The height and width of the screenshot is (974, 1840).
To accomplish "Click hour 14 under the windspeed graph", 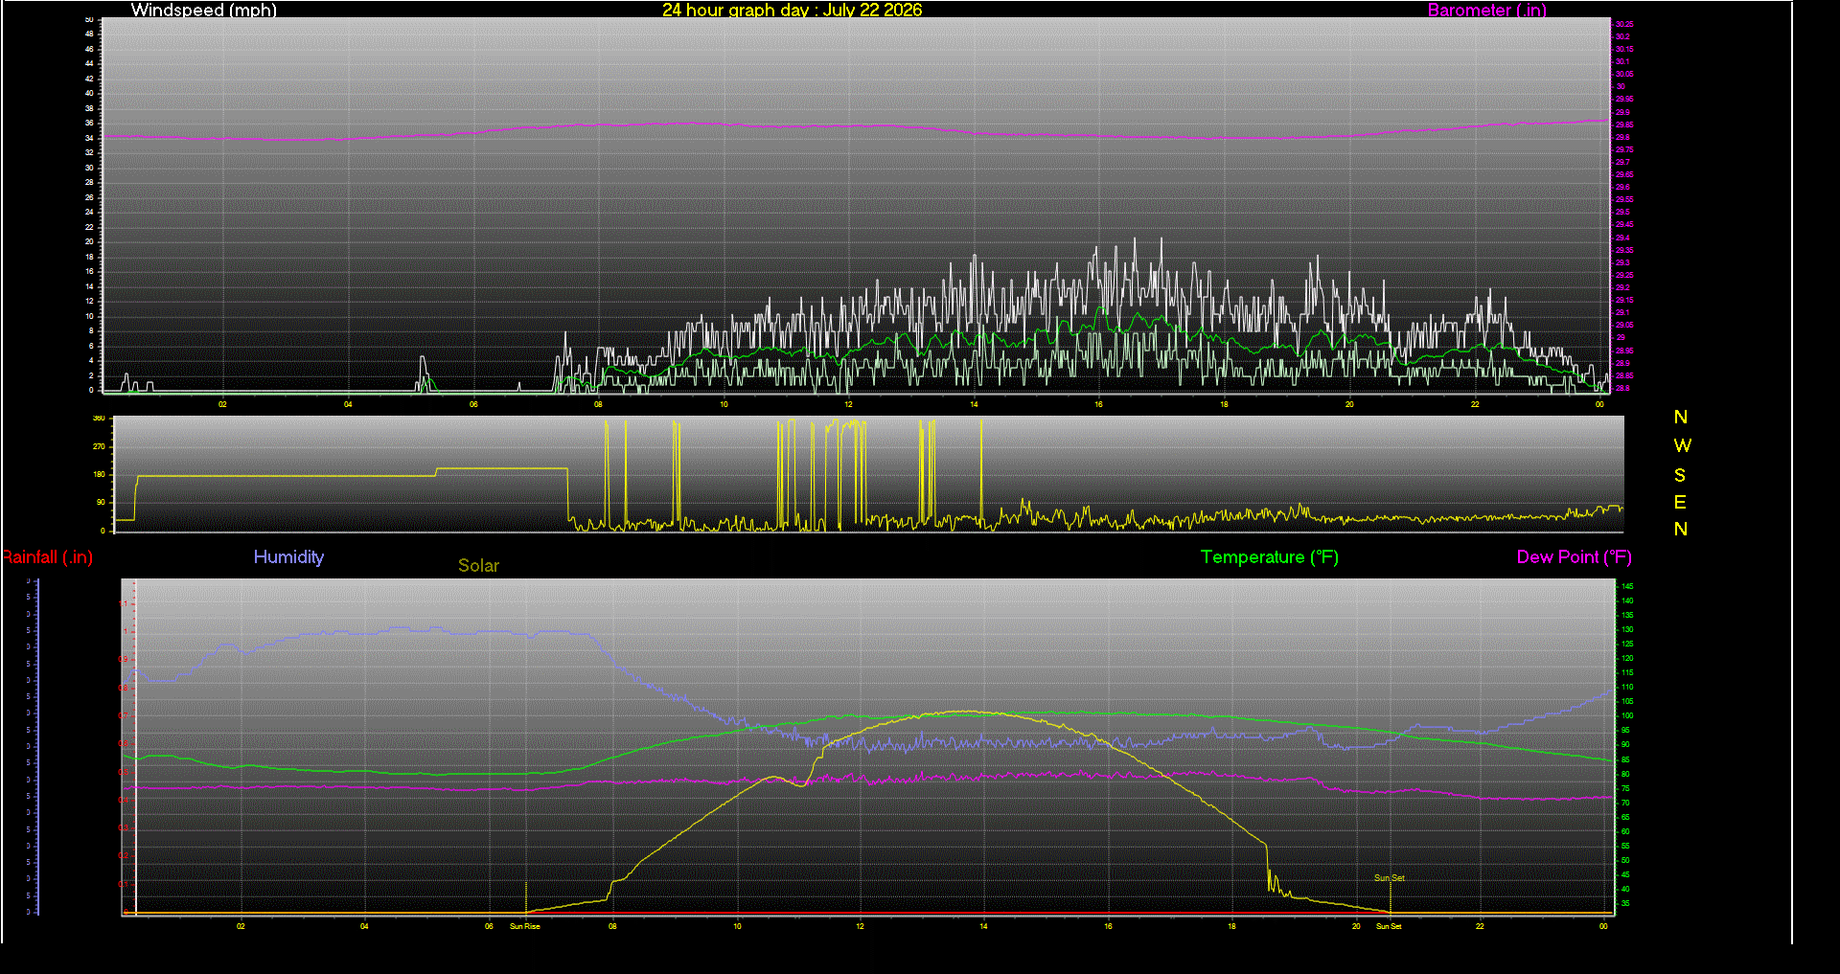I will coord(974,404).
